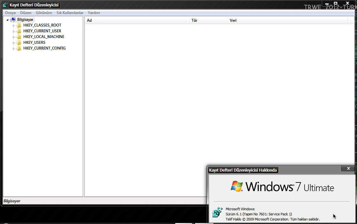
Task: Click the HKEY_CLASSES_ROOT folder icon
Action: [19, 25]
